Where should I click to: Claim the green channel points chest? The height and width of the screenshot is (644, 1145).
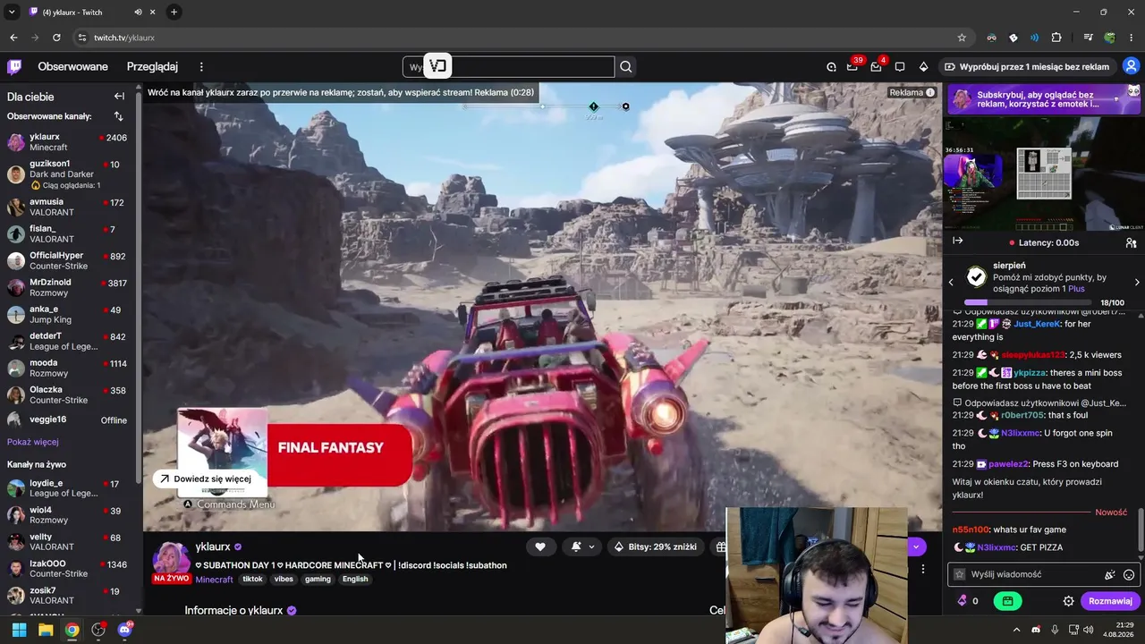pyautogui.click(x=1008, y=601)
